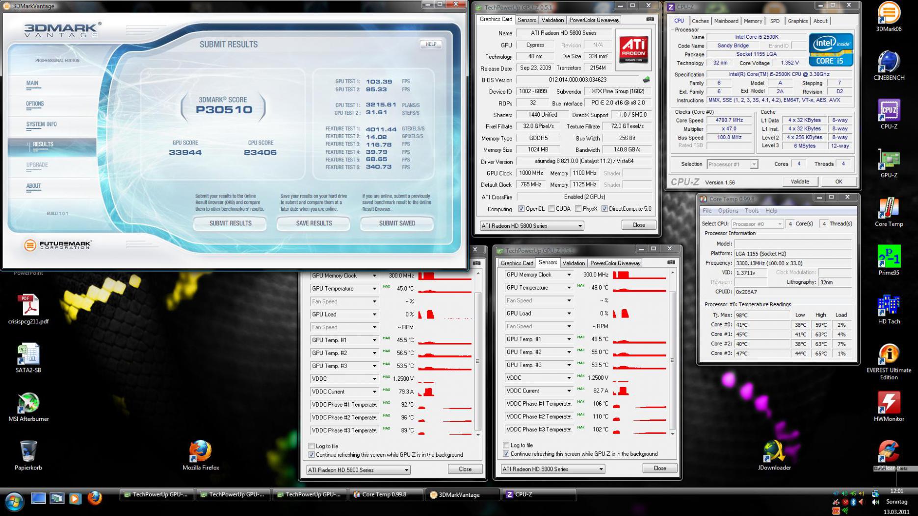The height and width of the screenshot is (516, 918).
Task: Click the 3DMarkVantage taskbar button
Action: pos(462,494)
